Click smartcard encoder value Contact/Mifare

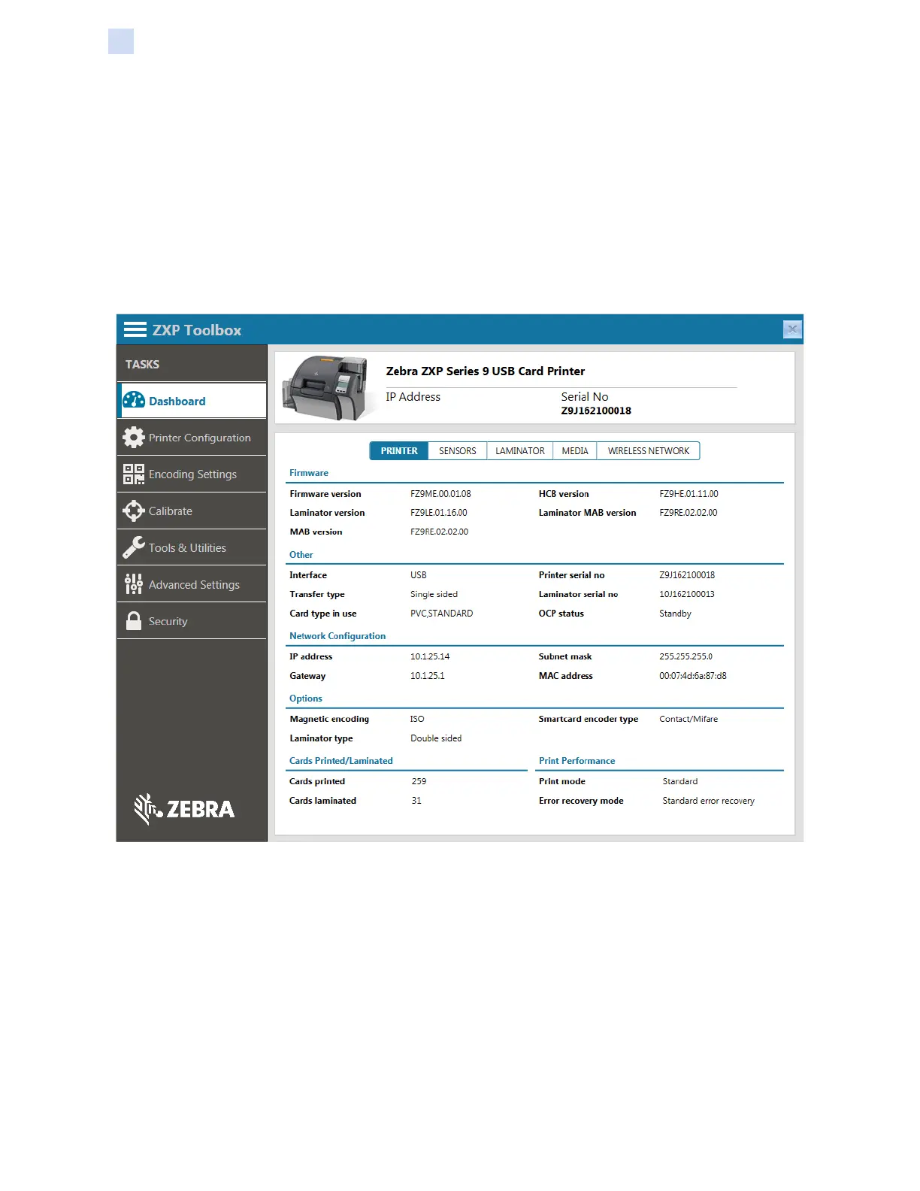[x=688, y=719]
